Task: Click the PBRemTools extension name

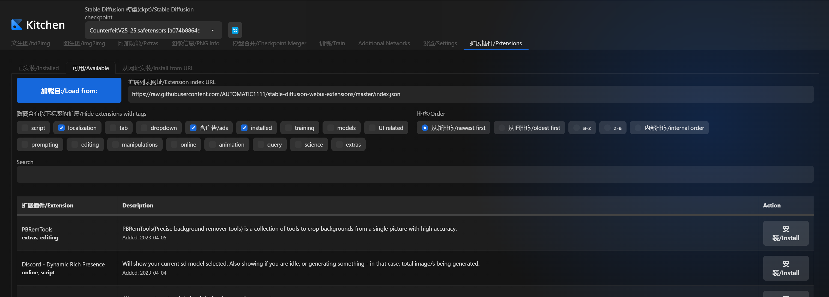Action: pyautogui.click(x=37, y=229)
